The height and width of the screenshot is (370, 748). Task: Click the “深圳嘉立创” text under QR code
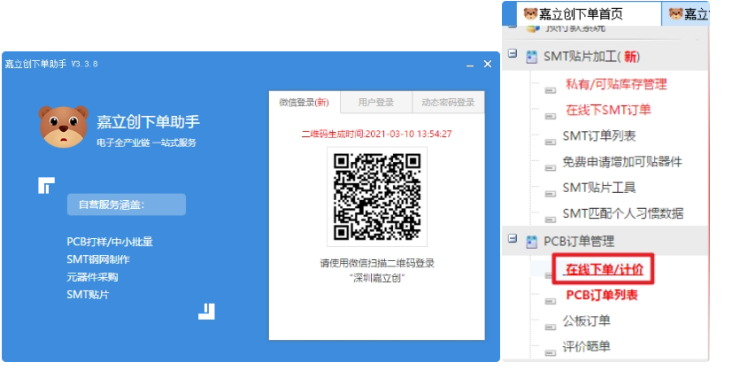[377, 279]
